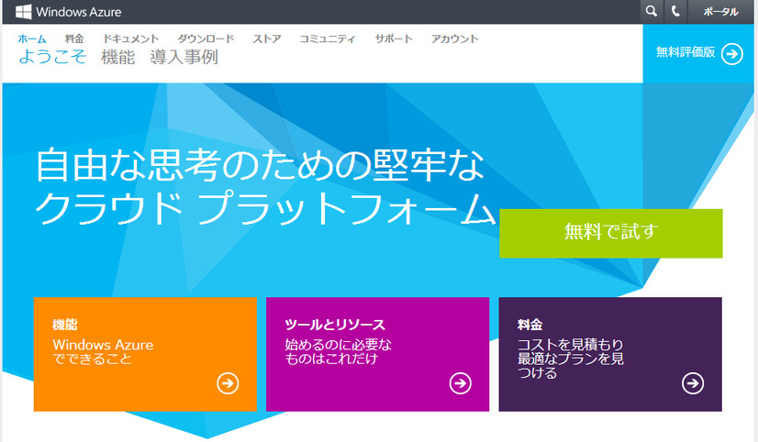The width and height of the screenshot is (758, 442).
Task: Click arrow icon on ツールとリソース tile
Action: point(461,383)
